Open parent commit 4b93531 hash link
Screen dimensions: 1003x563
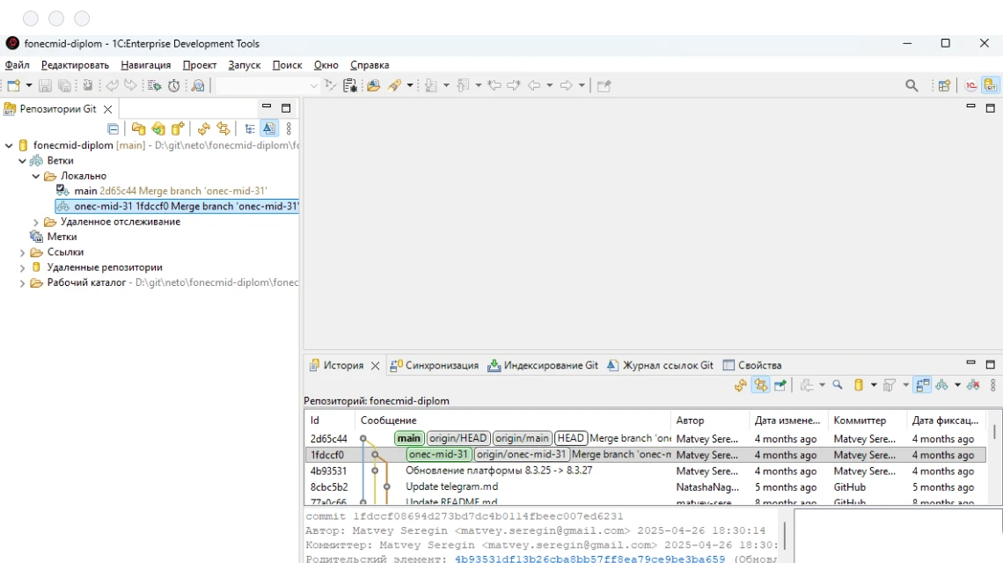tap(589, 559)
